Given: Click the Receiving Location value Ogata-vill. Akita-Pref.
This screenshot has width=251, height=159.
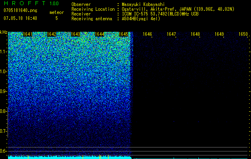Looking at the screenshot, I should (x=150, y=9).
